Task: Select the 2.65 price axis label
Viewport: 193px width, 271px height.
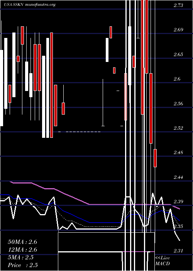Action: tap(178, 55)
